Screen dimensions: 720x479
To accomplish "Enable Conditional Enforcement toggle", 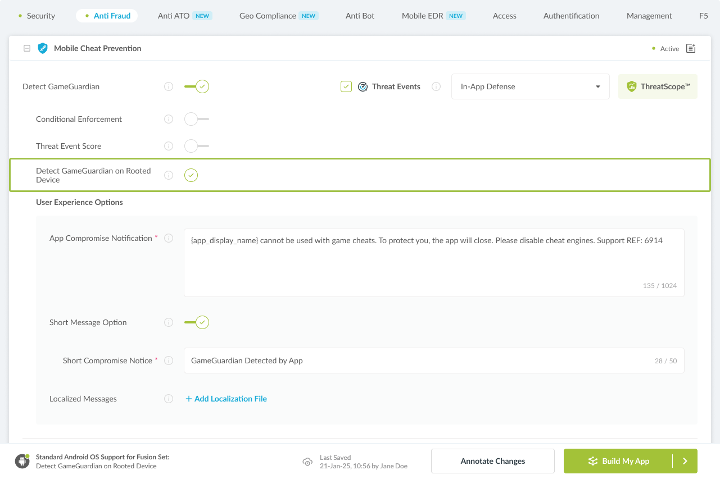I will (x=196, y=119).
